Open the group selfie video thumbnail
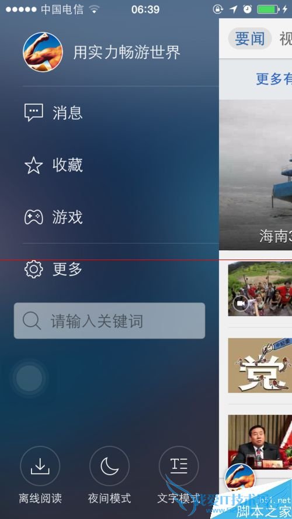 click(260, 289)
